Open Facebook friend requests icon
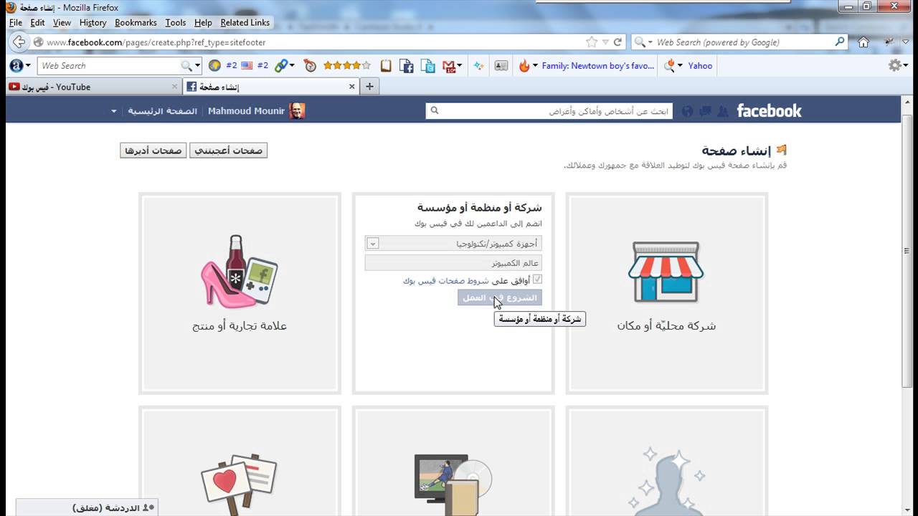918x516 pixels. point(722,111)
